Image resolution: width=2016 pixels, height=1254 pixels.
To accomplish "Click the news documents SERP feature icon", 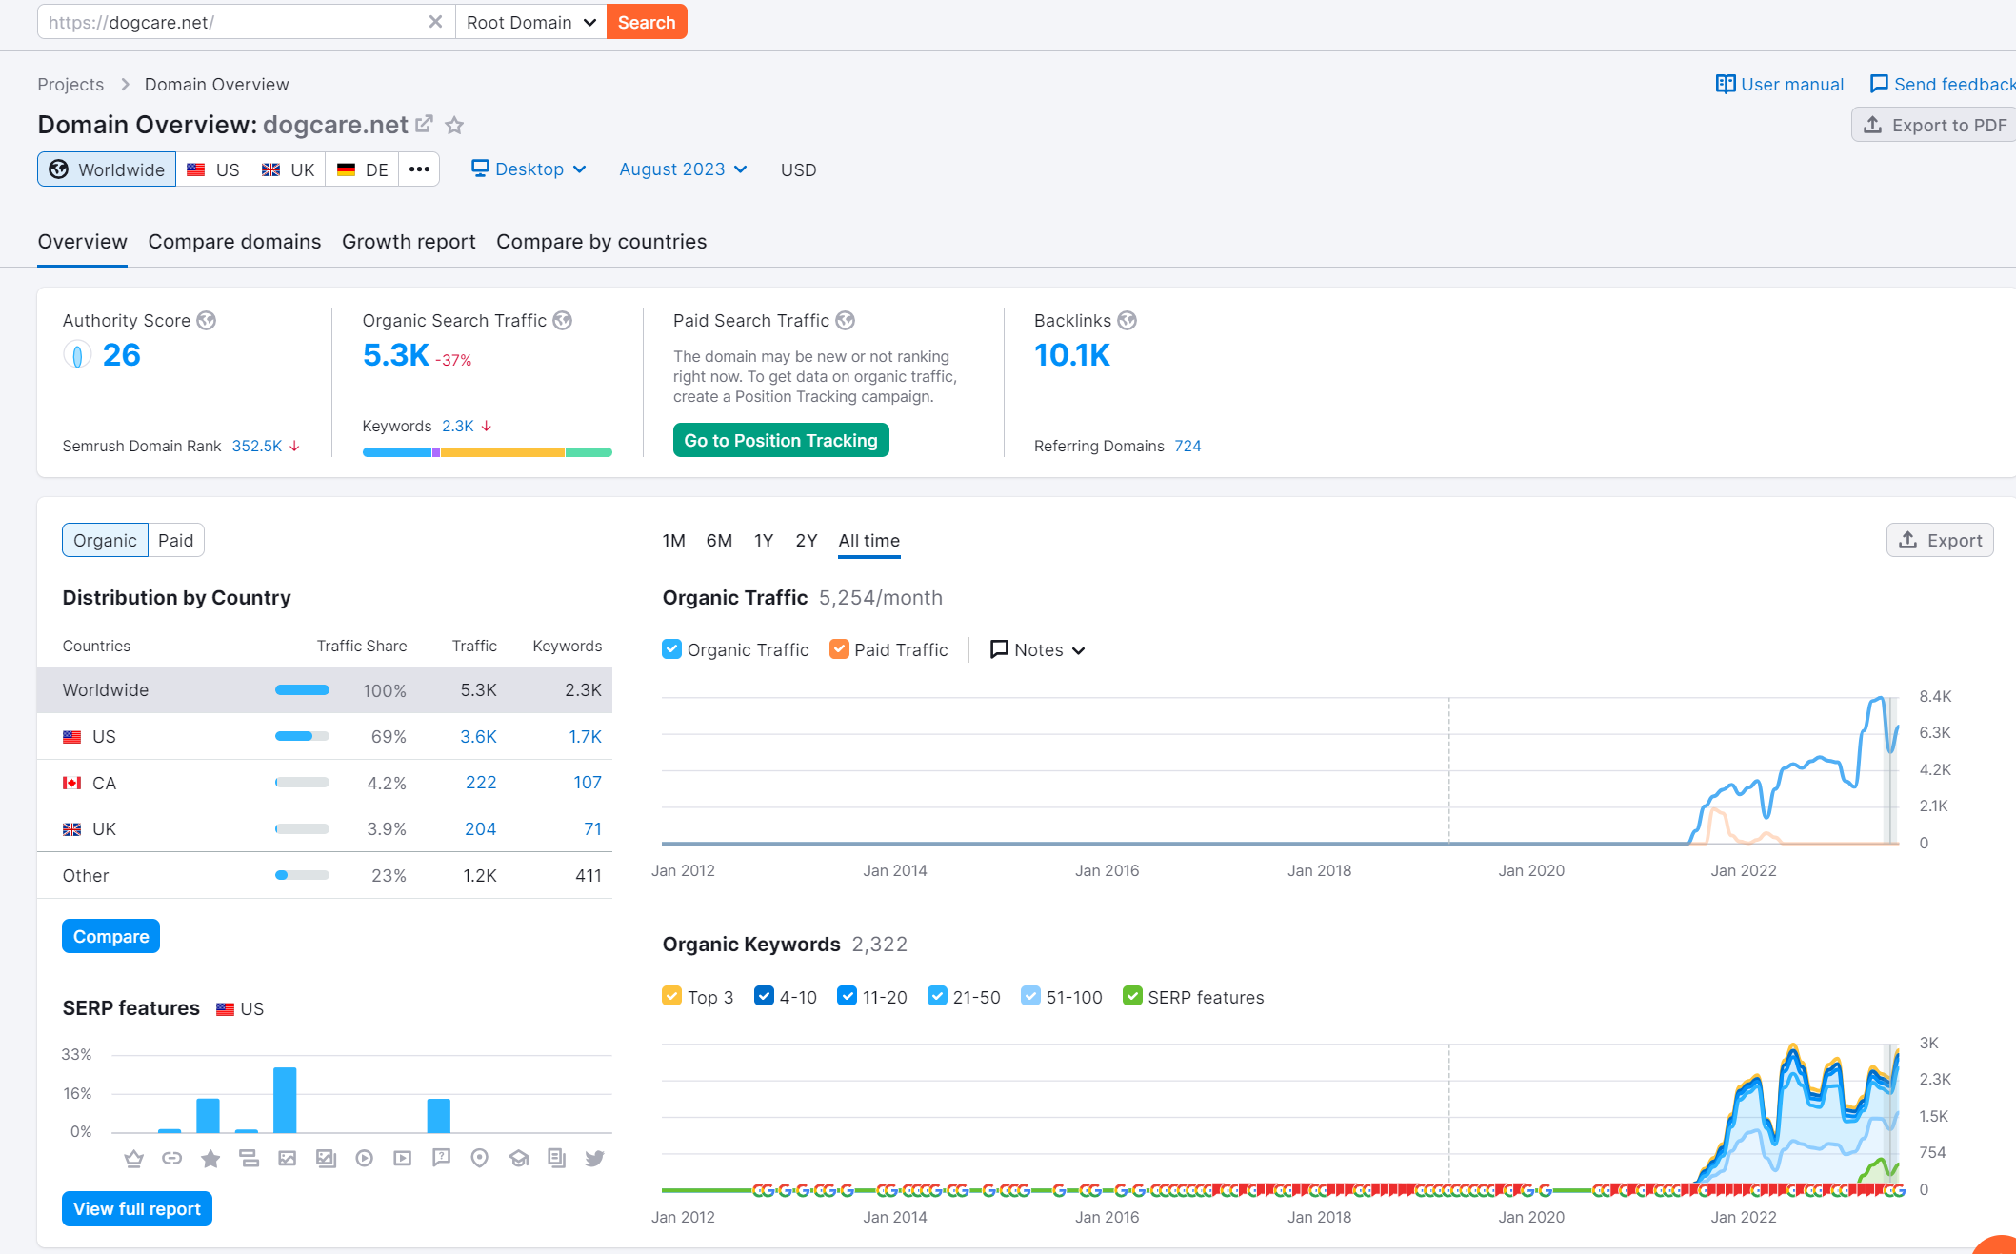I will [x=556, y=1159].
